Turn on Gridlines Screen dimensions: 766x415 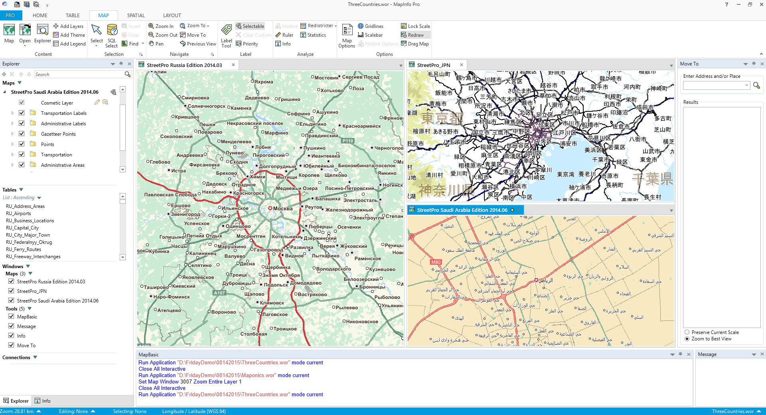tap(371, 26)
